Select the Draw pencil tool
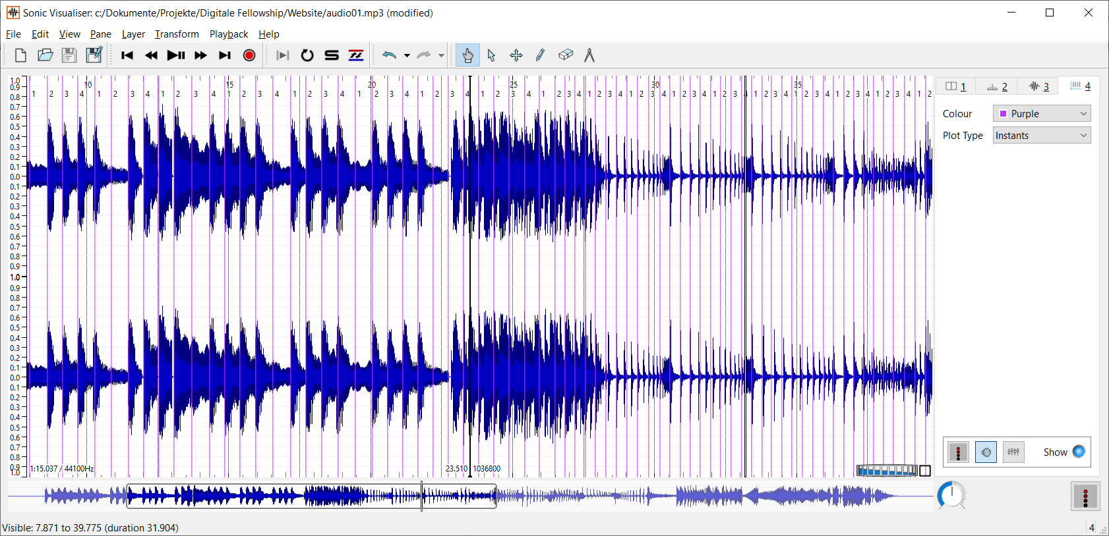 [x=540, y=55]
